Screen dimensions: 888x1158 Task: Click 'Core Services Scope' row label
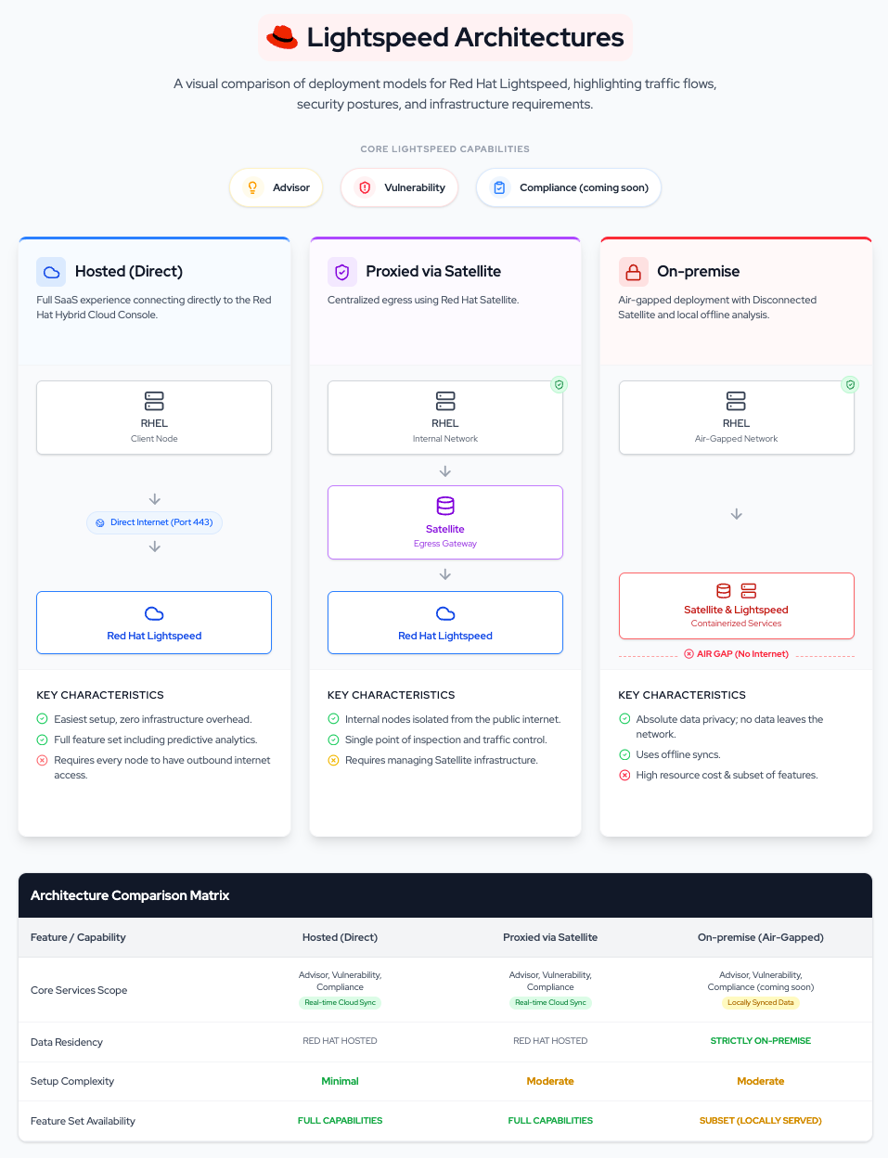tap(79, 990)
